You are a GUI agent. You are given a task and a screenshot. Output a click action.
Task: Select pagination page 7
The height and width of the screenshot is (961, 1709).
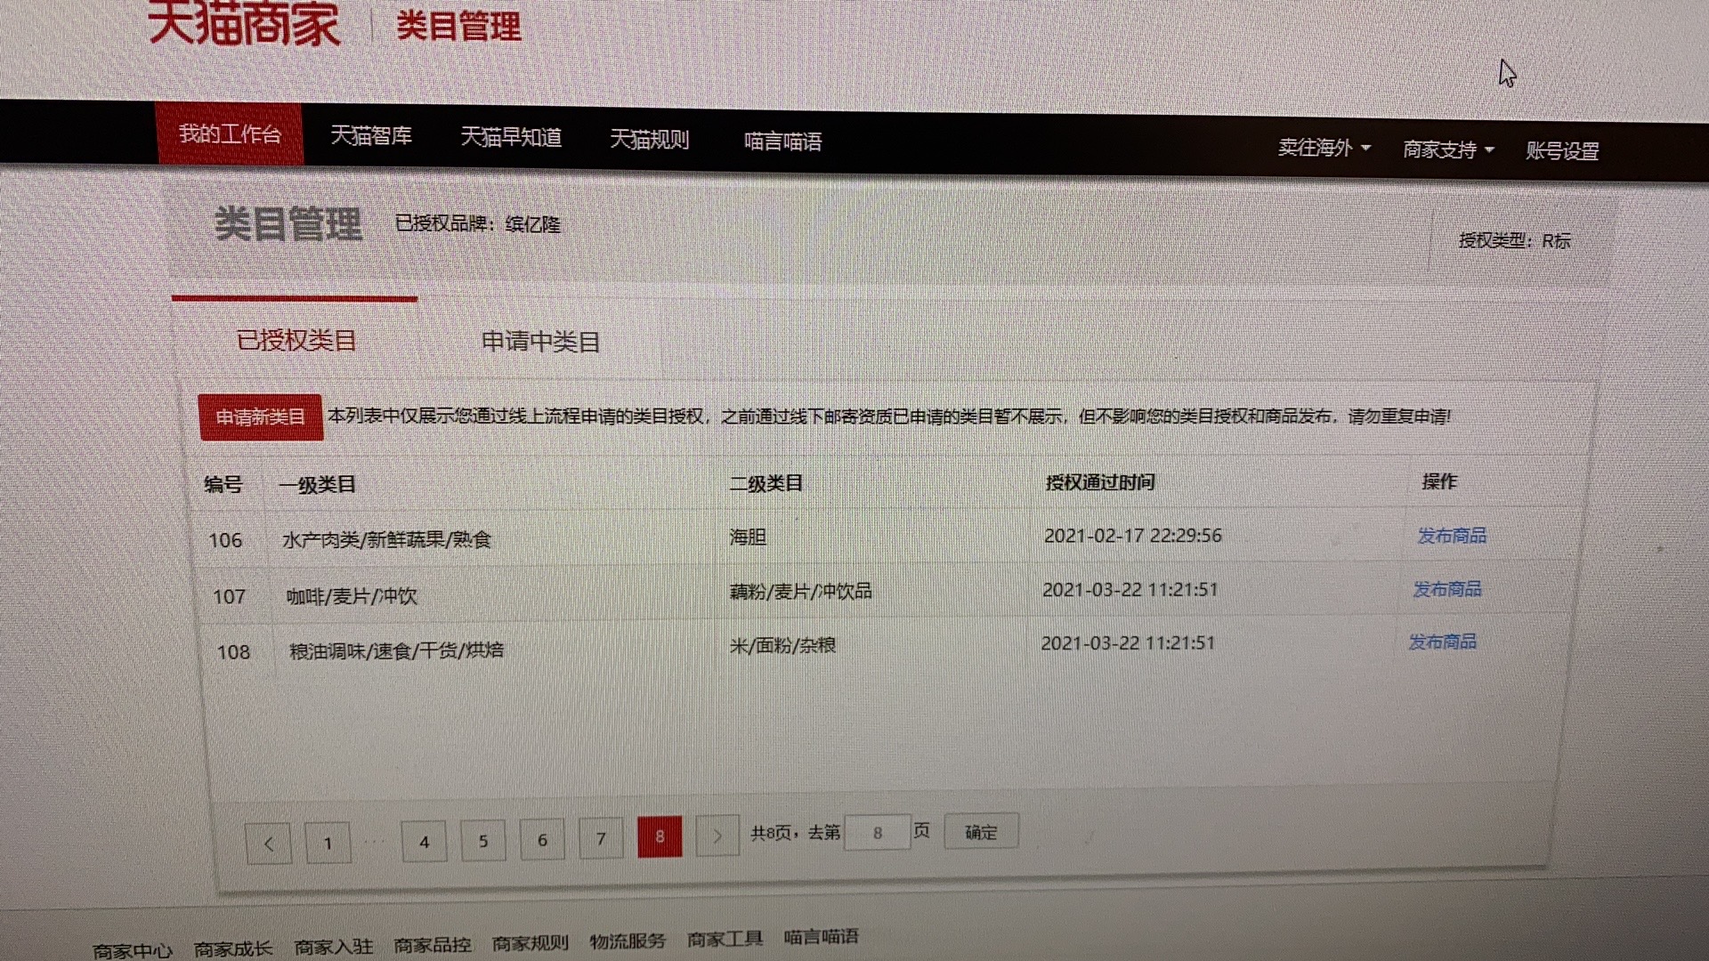click(x=601, y=838)
